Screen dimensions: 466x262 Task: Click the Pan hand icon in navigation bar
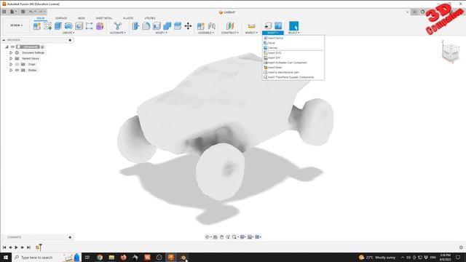[x=221, y=237]
